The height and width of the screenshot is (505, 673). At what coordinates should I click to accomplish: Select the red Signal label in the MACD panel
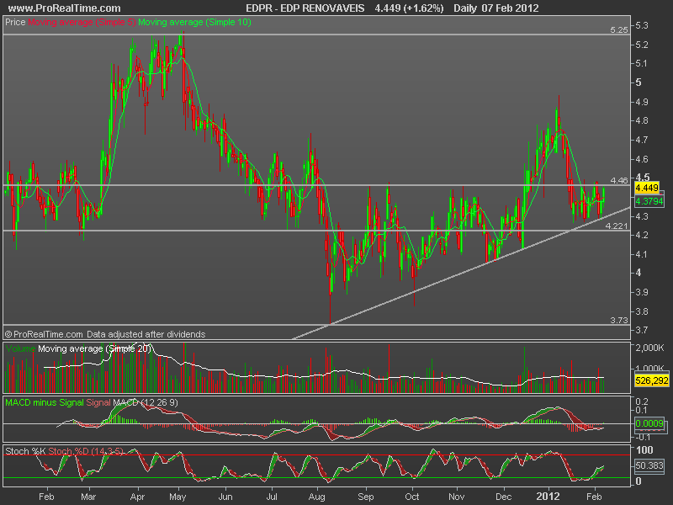pos(98,402)
